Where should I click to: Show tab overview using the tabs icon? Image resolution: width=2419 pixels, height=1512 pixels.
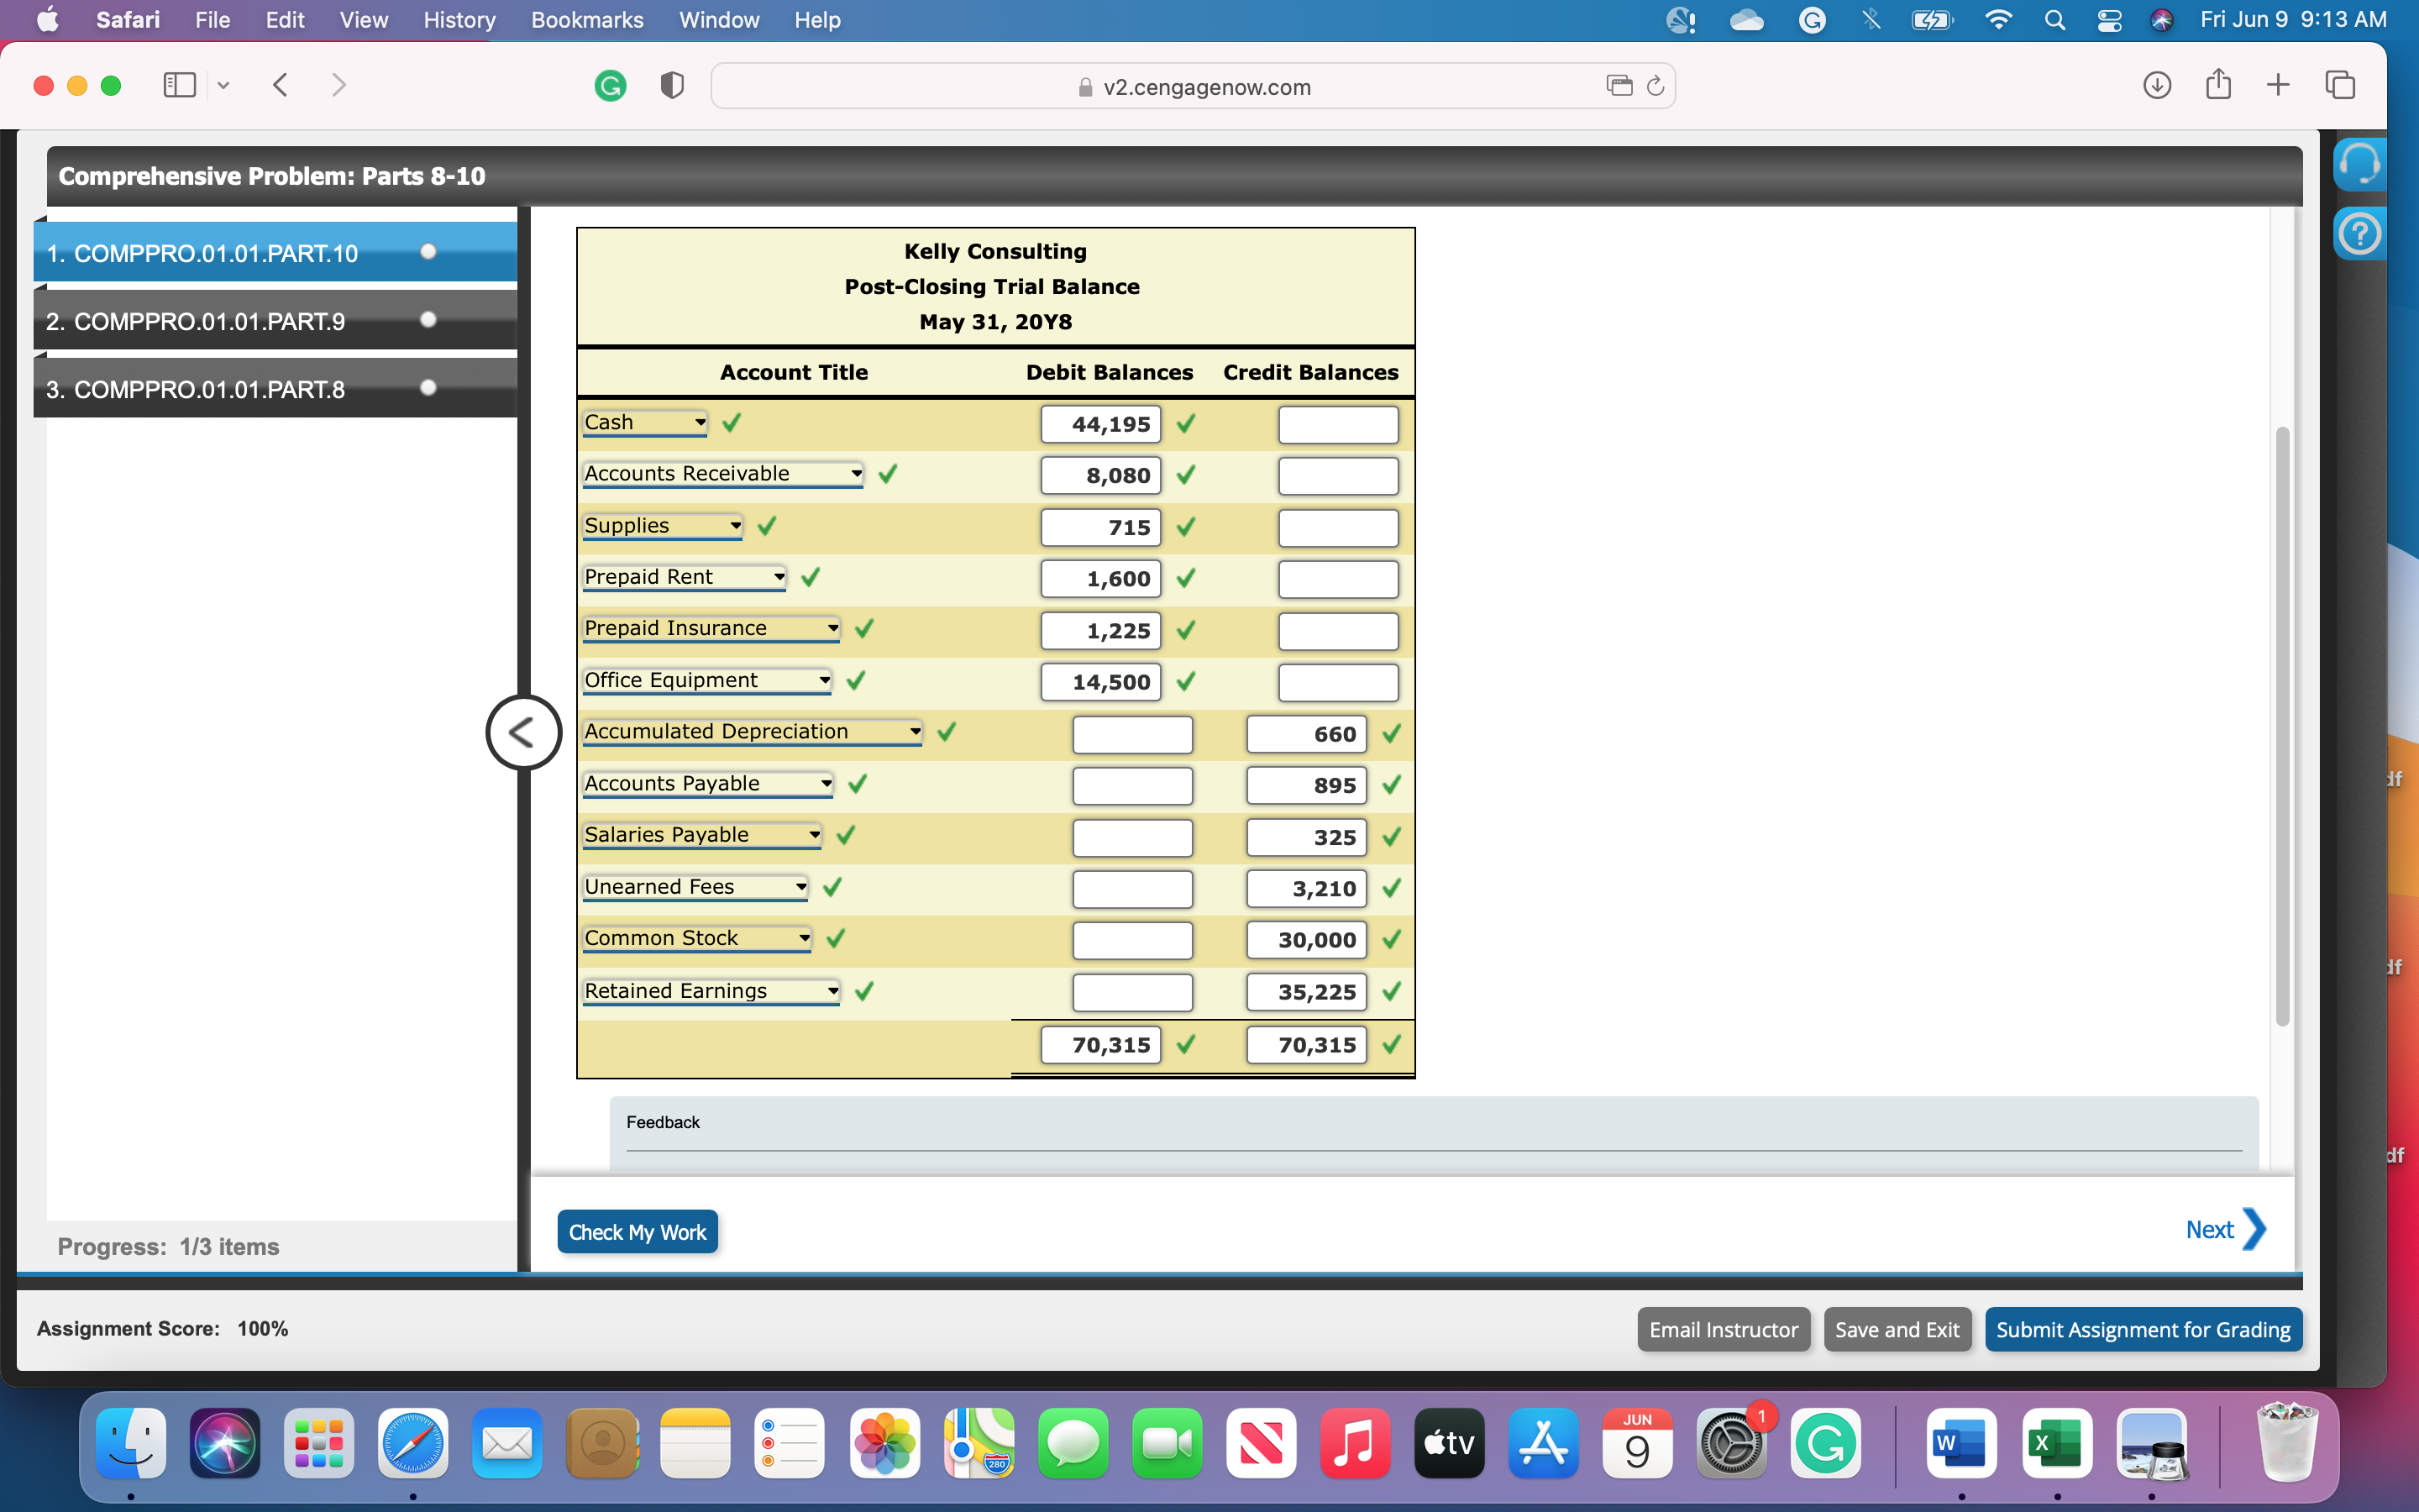click(x=2339, y=85)
